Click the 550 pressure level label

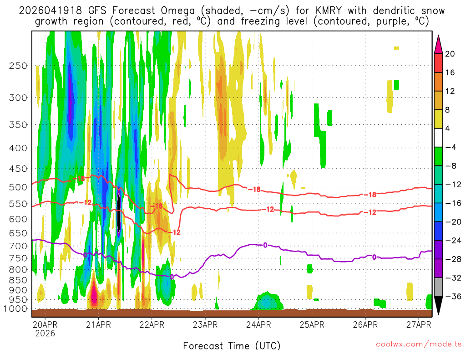click(18, 204)
